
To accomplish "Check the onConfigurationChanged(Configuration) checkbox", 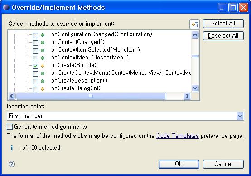I will coord(35,35).
